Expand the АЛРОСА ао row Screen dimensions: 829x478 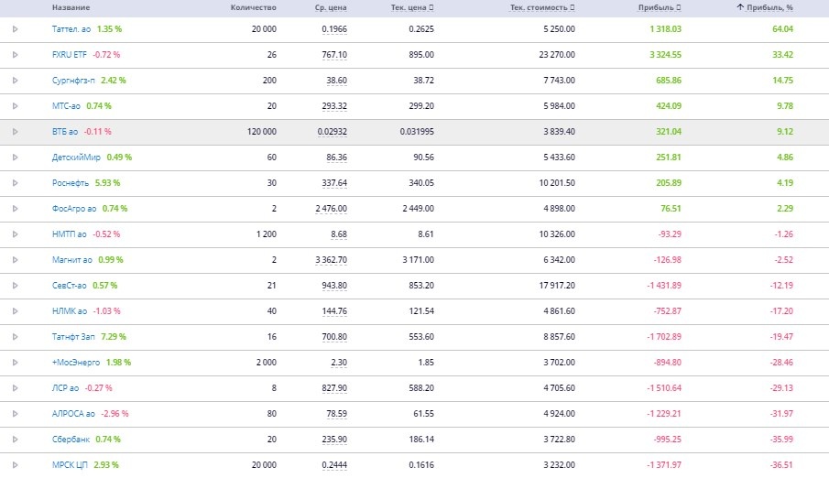point(15,414)
